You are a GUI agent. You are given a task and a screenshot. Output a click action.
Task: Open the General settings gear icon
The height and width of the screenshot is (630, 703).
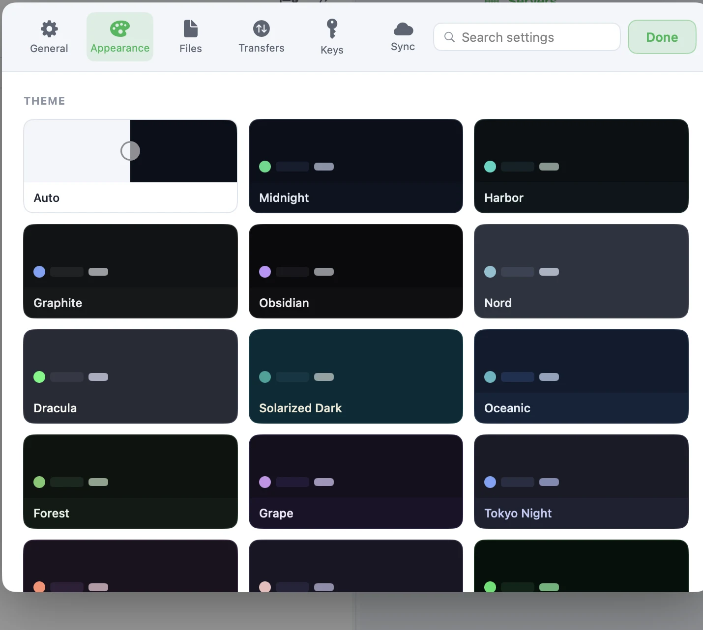pos(49,29)
